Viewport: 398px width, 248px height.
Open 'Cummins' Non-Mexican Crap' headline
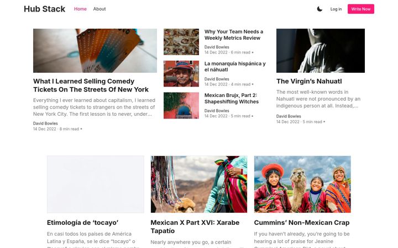point(302,223)
